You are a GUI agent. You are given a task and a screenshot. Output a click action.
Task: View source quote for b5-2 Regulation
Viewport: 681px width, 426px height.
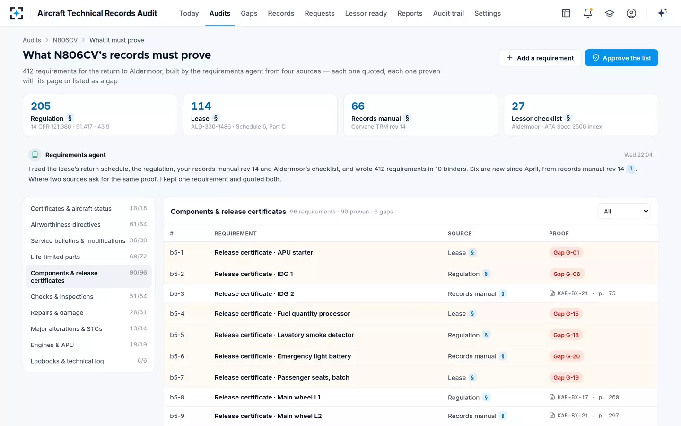coord(486,274)
